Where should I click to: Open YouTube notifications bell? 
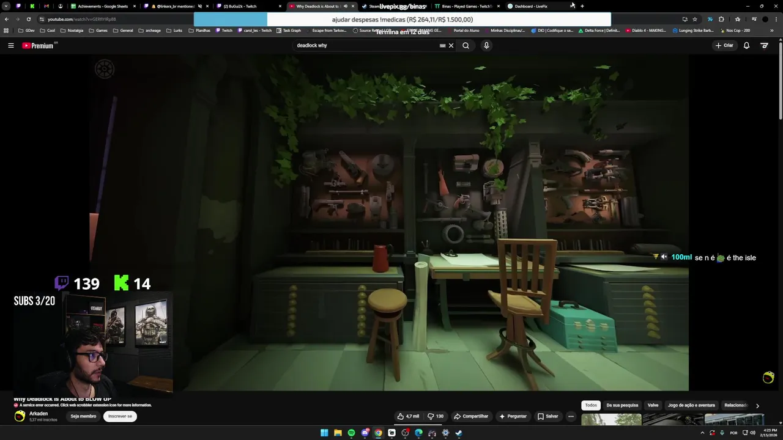(746, 45)
